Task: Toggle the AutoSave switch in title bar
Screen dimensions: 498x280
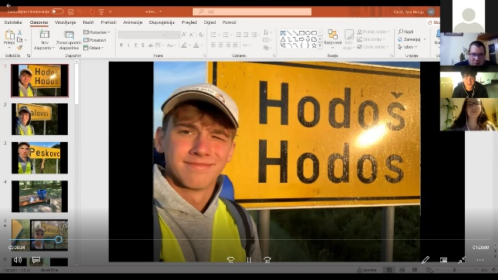Action: [58, 12]
